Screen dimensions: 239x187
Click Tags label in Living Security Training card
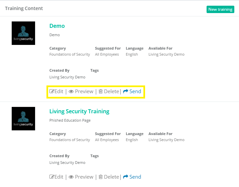(95, 156)
